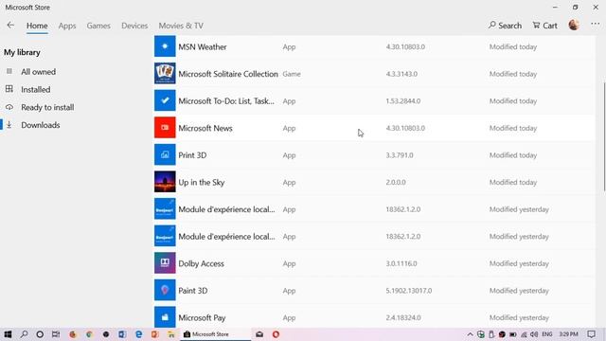Open the Action Center notifications
Screen dimensions: 606x341
pos(591,334)
